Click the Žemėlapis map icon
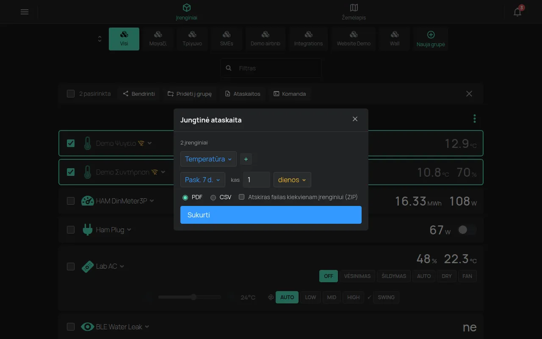This screenshot has height=339, width=542. point(354,8)
